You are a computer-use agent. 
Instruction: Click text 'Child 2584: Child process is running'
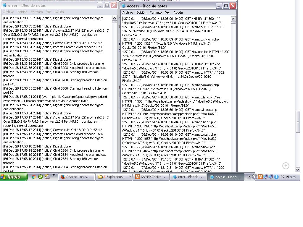[78, 150]
